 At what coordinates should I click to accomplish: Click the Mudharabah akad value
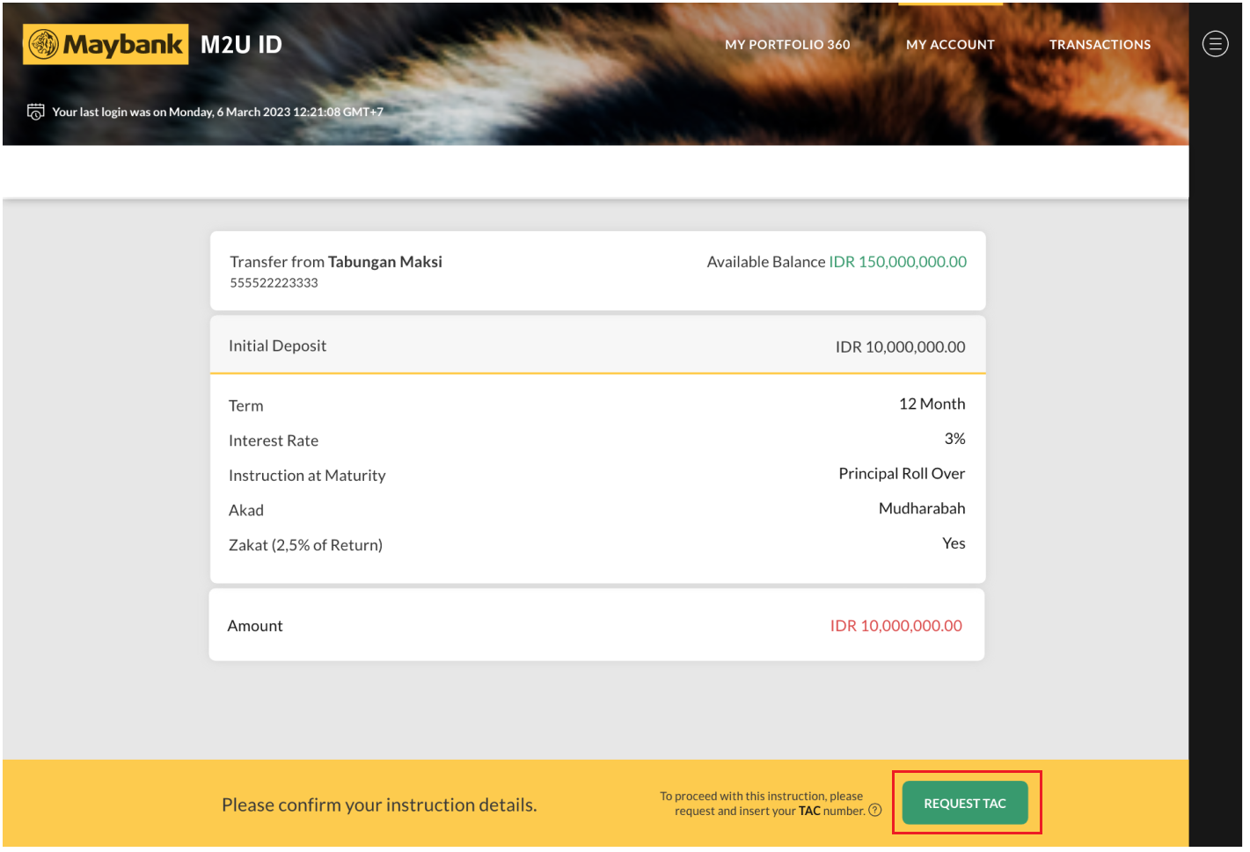[922, 509]
